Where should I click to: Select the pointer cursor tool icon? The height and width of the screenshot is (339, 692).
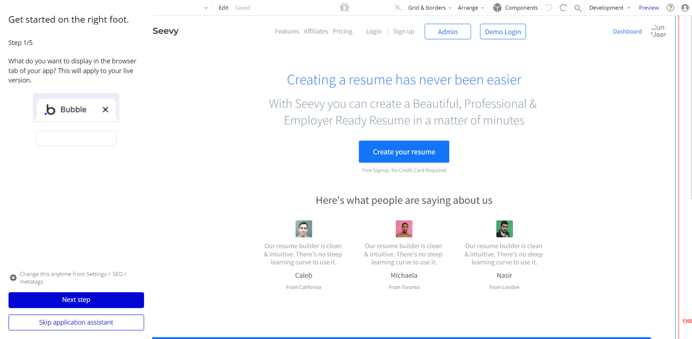(x=398, y=8)
